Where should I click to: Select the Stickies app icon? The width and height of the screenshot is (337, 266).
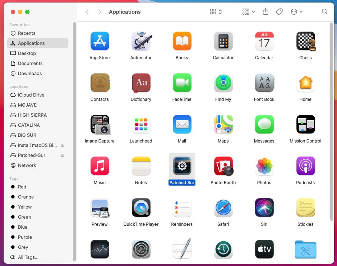coord(305,207)
